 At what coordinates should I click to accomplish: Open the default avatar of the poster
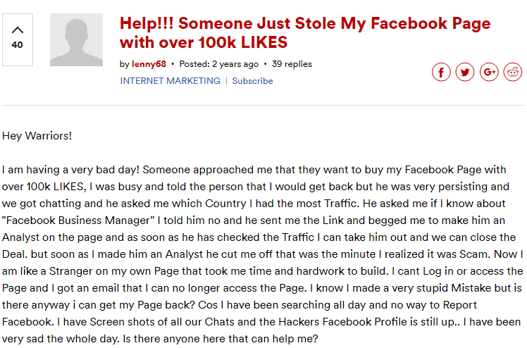coord(76,39)
